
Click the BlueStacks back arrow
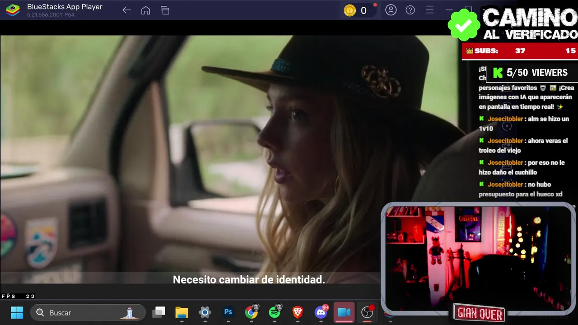pos(126,10)
